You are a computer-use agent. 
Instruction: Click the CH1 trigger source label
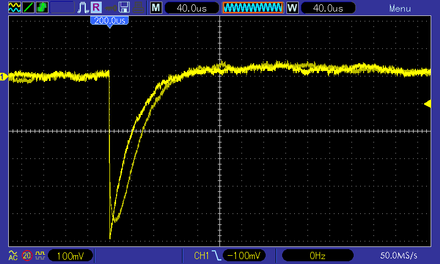pyautogui.click(x=201, y=256)
